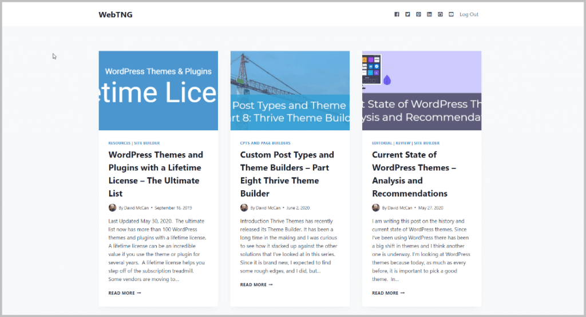
Task: Go to WebTNG site home title
Action: point(116,14)
